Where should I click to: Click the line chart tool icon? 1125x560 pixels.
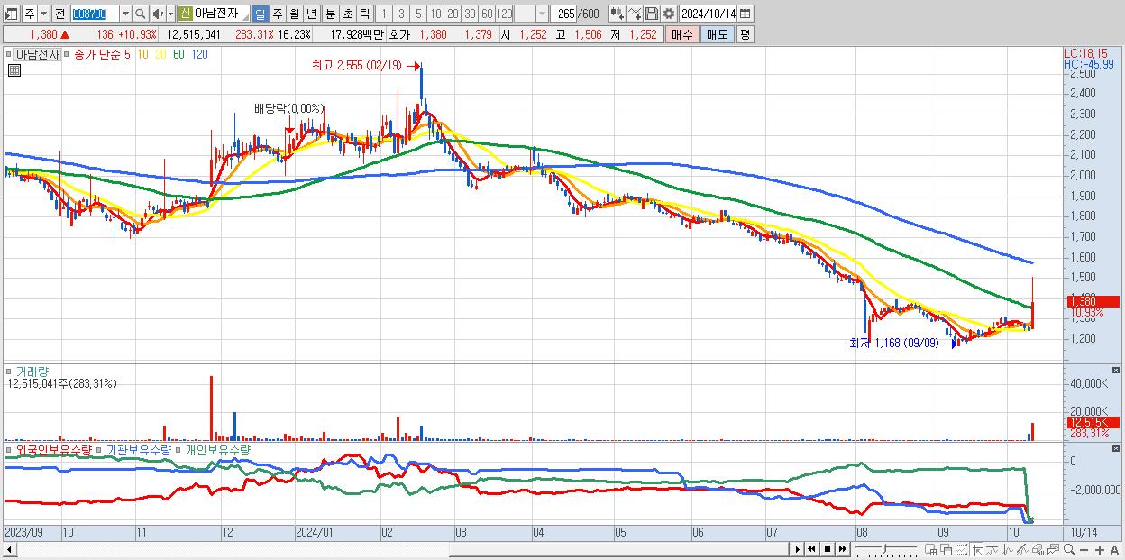pyautogui.click(x=635, y=14)
